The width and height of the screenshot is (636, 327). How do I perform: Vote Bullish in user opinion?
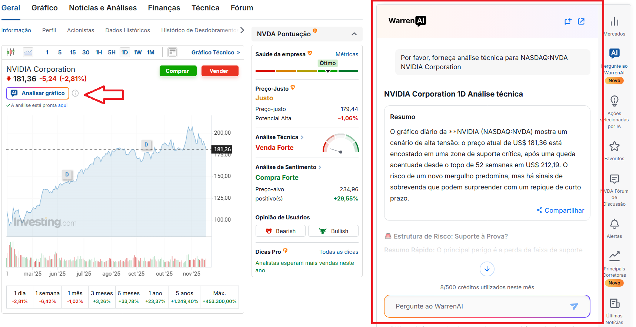tap(333, 231)
